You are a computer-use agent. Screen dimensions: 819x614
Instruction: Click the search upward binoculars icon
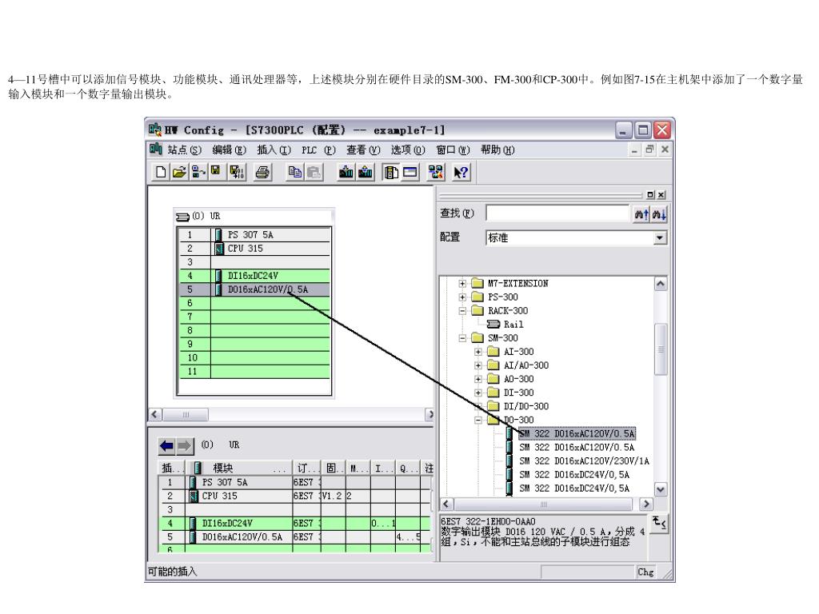[x=641, y=214]
